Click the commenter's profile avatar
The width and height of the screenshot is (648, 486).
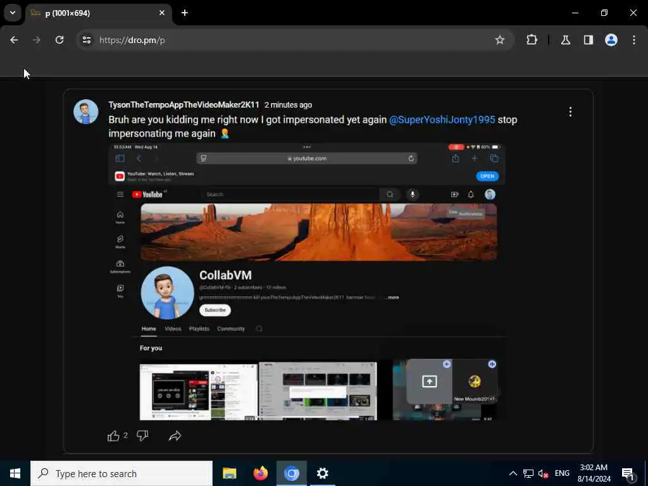pos(86,111)
